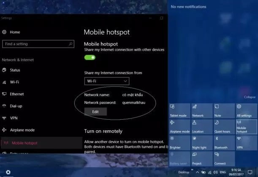Toggle Tablet mode quick action
258x177 pixels.
pyautogui.click(x=179, y=111)
